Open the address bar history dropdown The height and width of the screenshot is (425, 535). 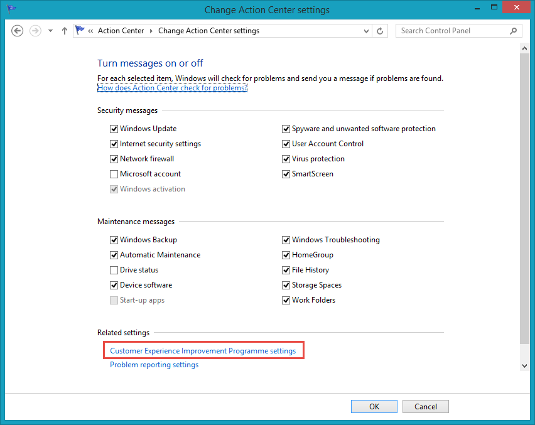coord(367,31)
